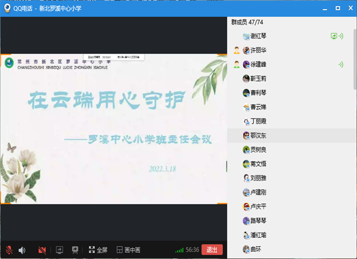
Task: Select member 靳玉莉
Action: click(x=291, y=79)
